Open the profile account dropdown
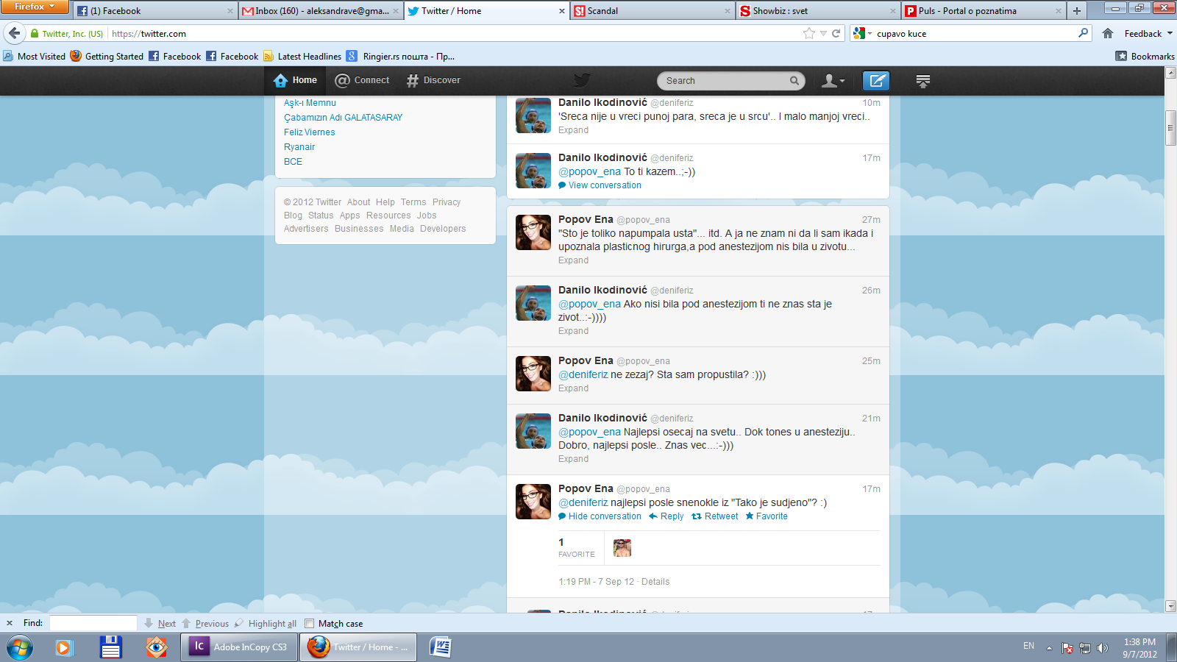 coord(833,81)
